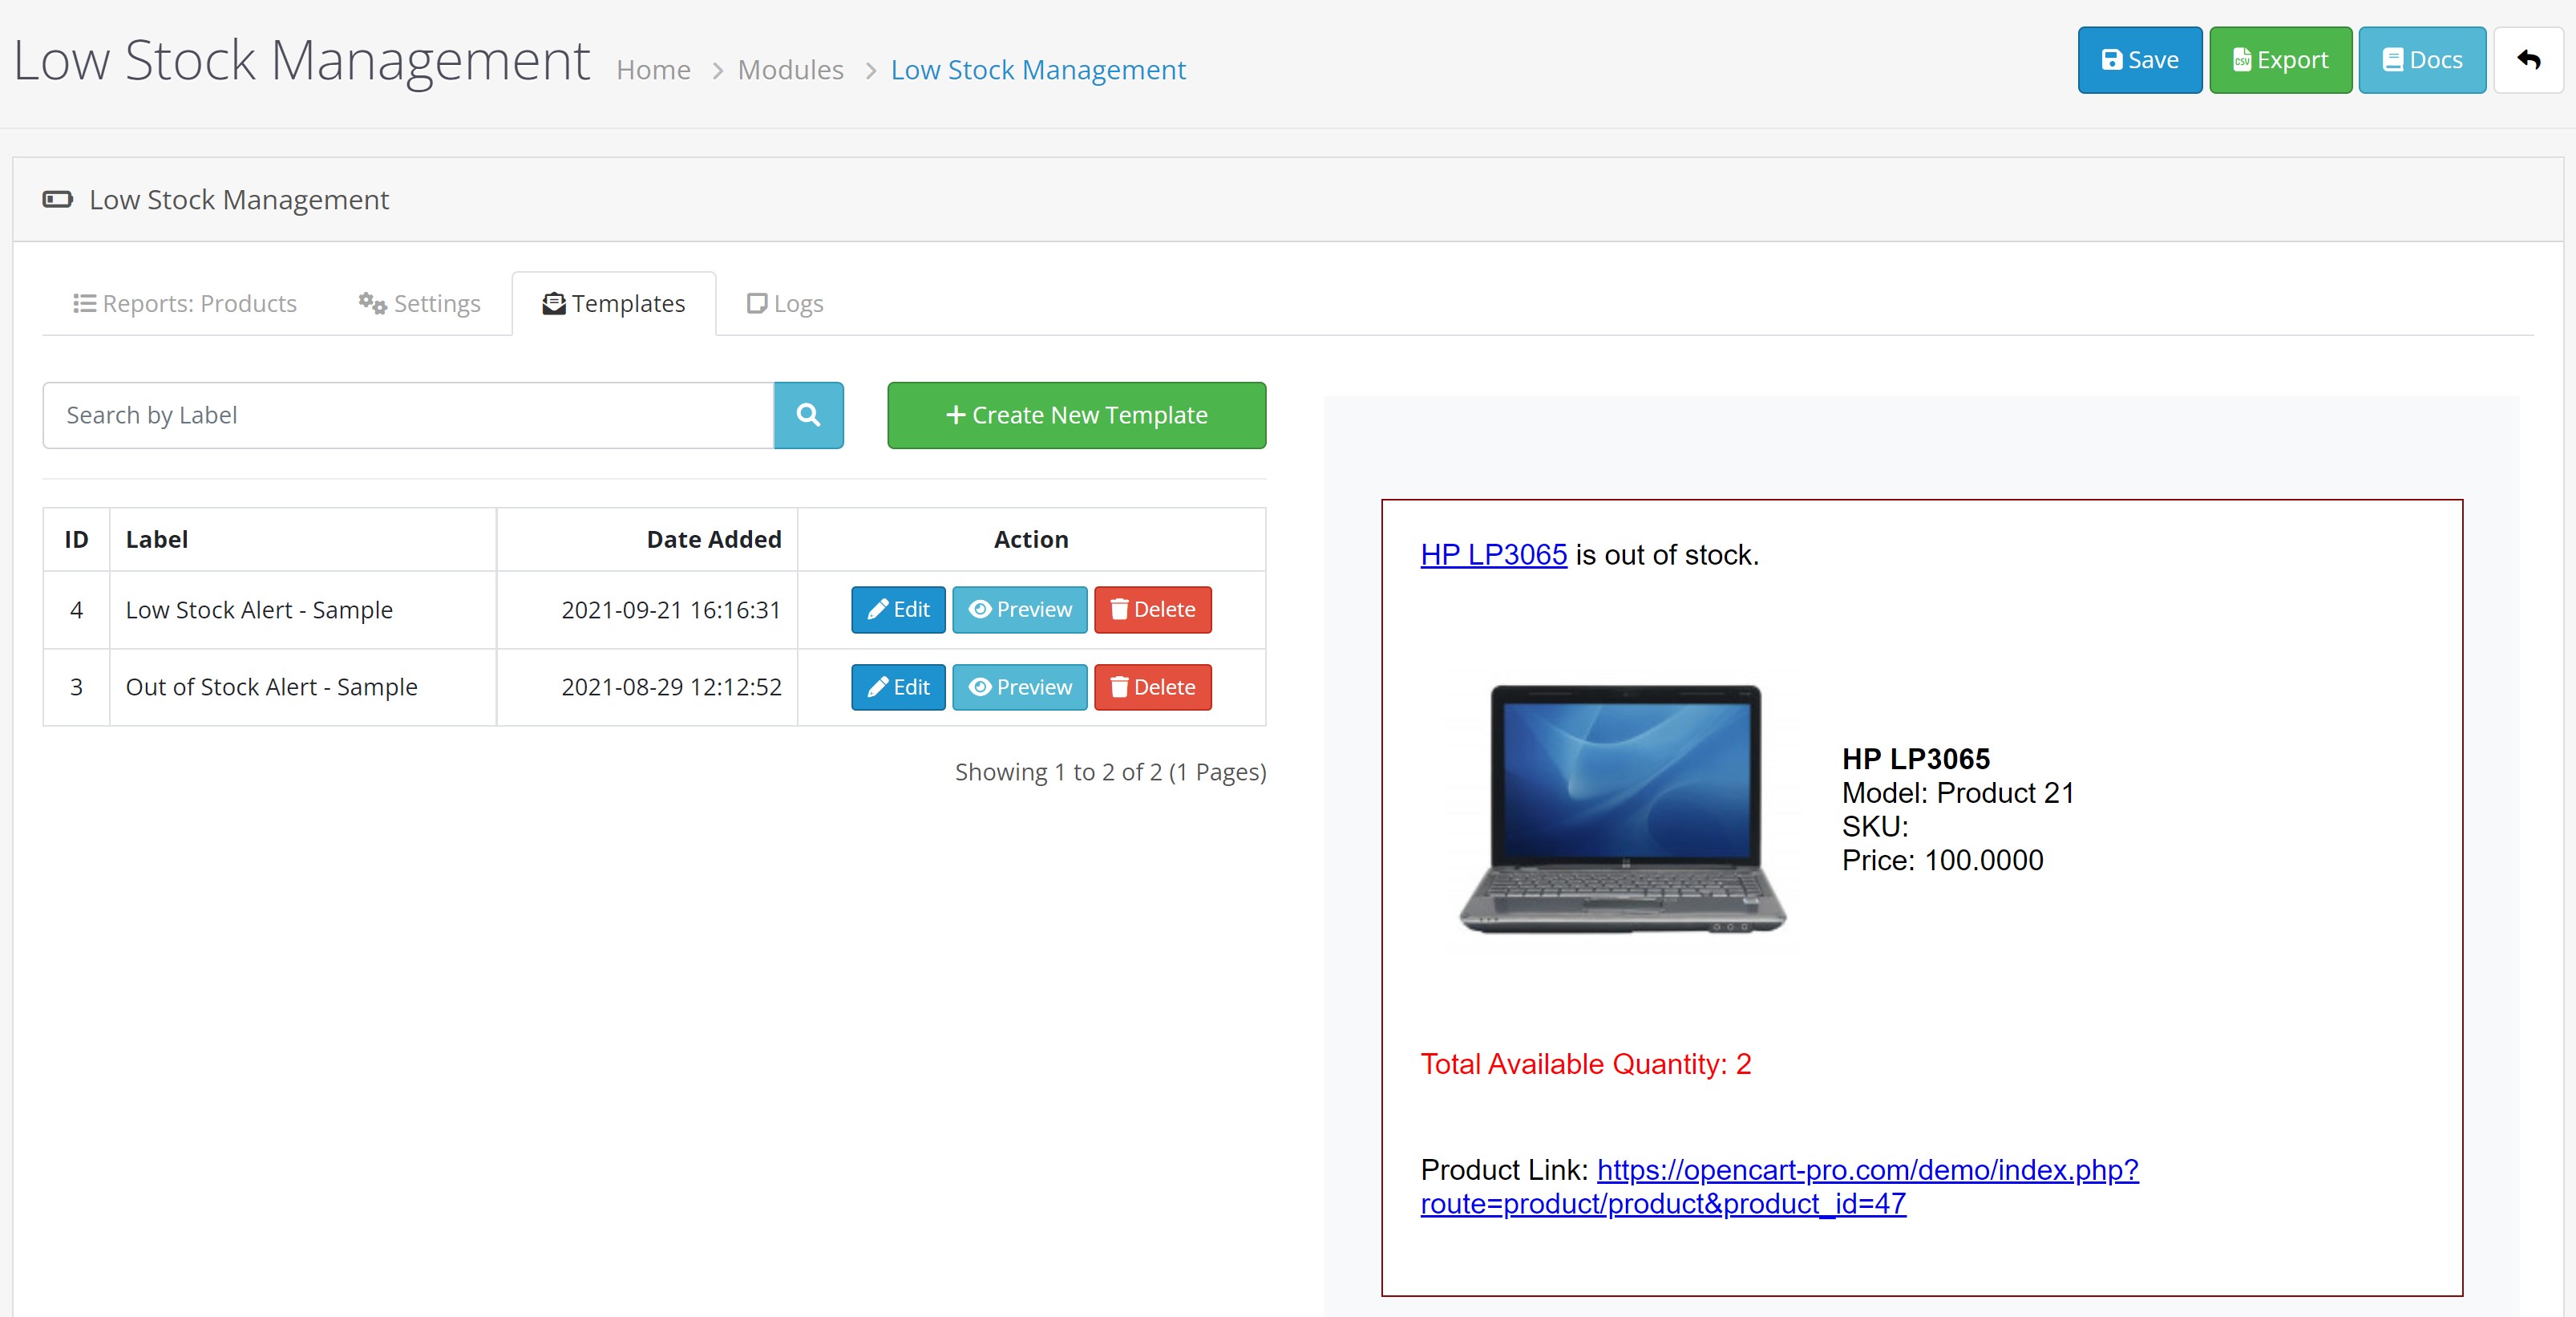Click date '2021-08-29 12:12:52'
The height and width of the screenshot is (1317, 2576).
[671, 687]
